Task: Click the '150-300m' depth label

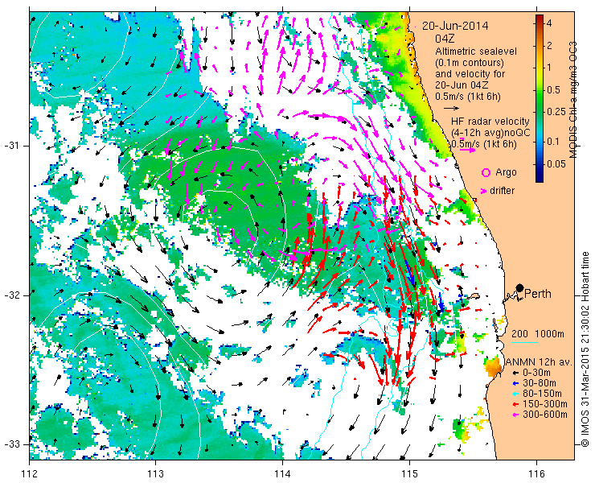Action: click(545, 404)
